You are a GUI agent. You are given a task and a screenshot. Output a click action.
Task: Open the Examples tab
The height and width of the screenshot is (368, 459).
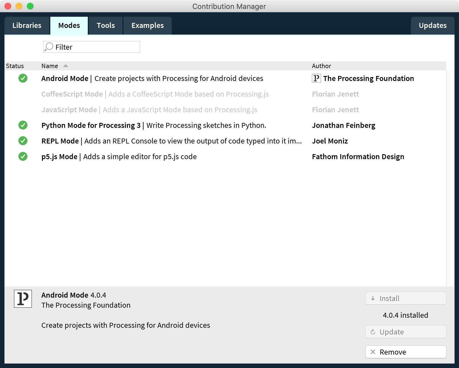point(148,26)
